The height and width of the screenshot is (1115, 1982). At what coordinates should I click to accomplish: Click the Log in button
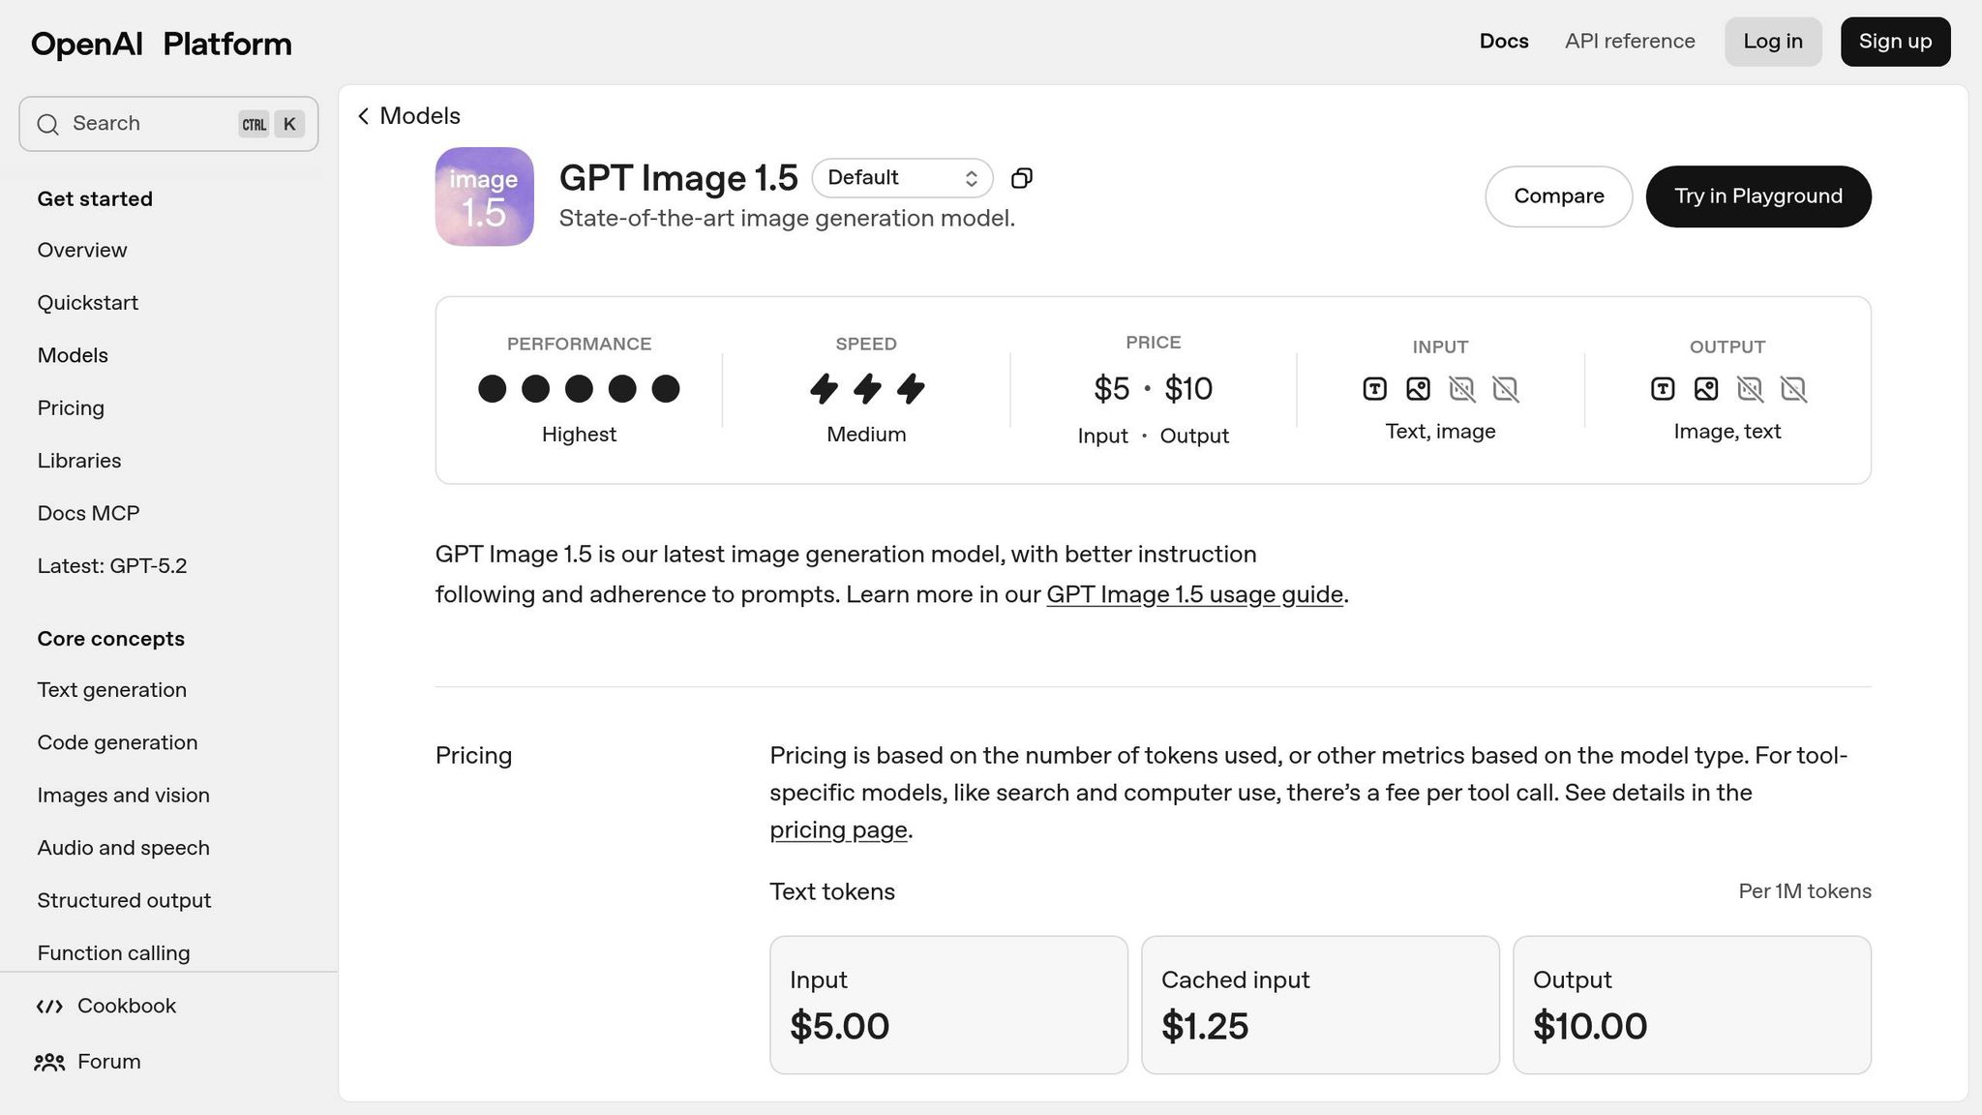(1773, 42)
